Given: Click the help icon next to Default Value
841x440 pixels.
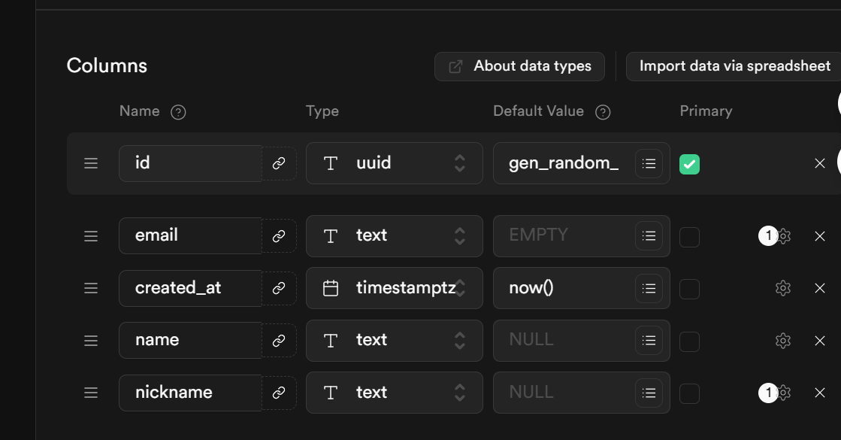Looking at the screenshot, I should coord(603,112).
